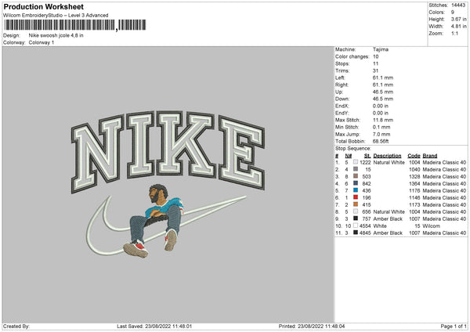
Task: Click the Trims value '31'
Action: (x=375, y=70)
